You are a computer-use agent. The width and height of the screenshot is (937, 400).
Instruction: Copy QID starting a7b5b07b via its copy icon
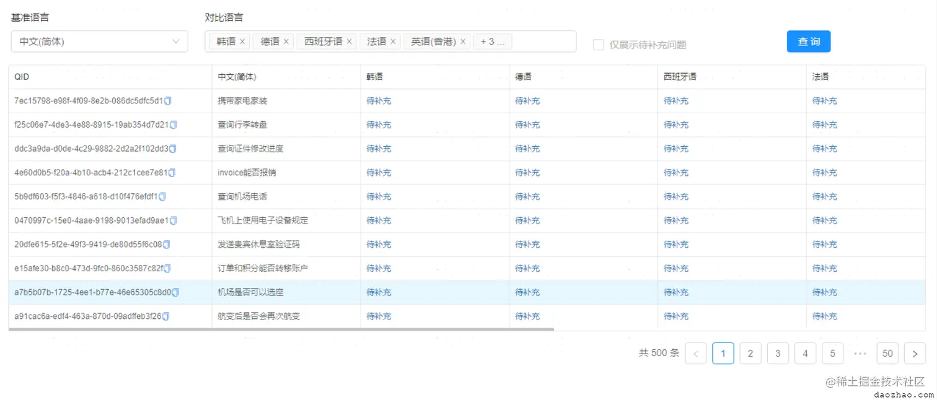pos(175,292)
